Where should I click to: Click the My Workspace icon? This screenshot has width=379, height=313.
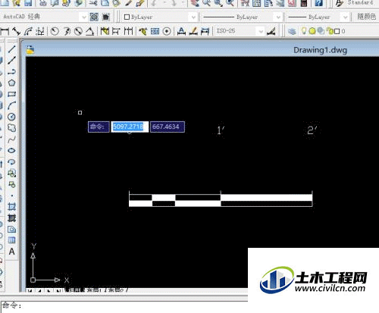(x=106, y=17)
